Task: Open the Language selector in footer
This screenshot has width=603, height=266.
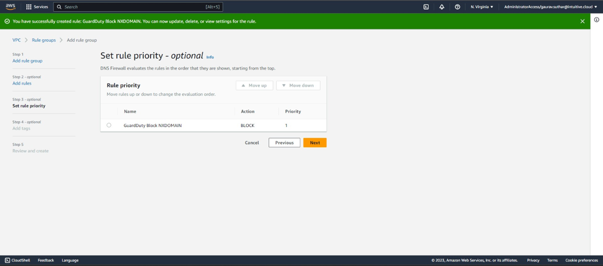Action: click(70, 260)
